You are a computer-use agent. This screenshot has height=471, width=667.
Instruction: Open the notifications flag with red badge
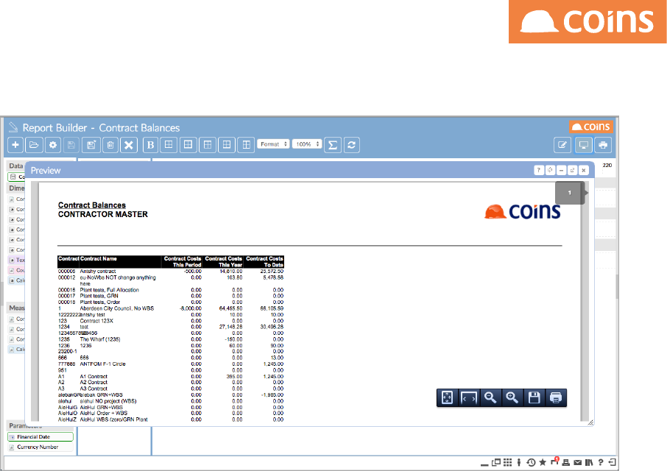(x=554, y=461)
